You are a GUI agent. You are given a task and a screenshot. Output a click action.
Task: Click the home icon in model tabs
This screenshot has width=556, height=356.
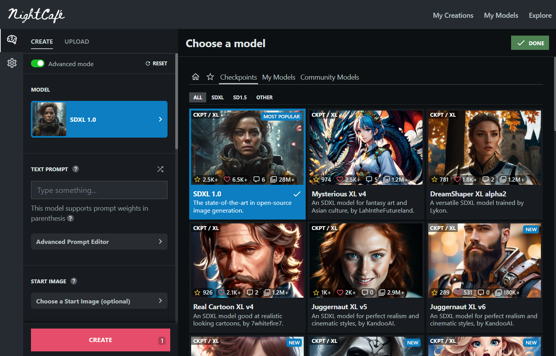pos(195,77)
